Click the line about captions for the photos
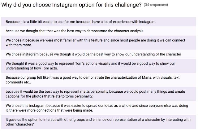Viewport: 198px width, 132px height. [x=49, y=96]
